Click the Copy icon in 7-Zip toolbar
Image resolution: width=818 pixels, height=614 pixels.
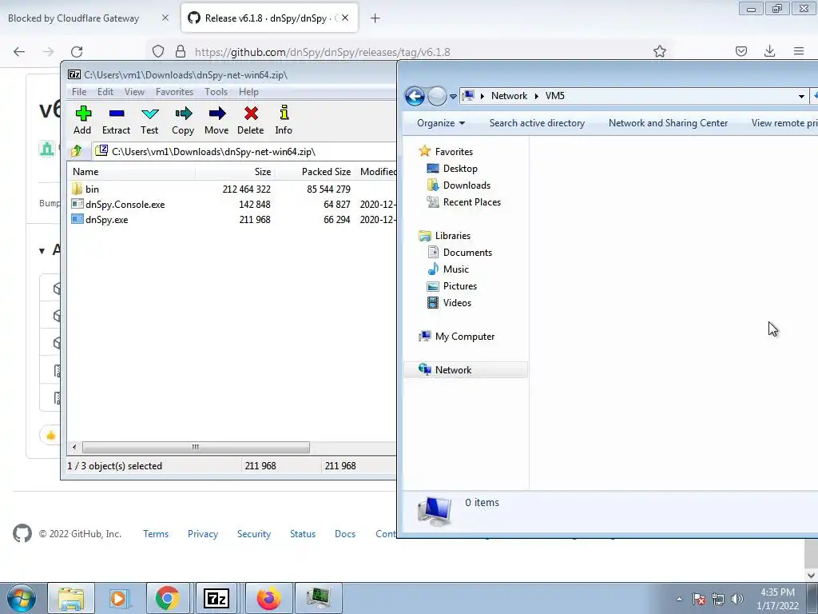click(x=183, y=121)
